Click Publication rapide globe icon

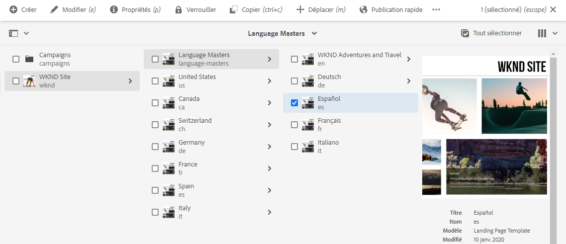363,10
